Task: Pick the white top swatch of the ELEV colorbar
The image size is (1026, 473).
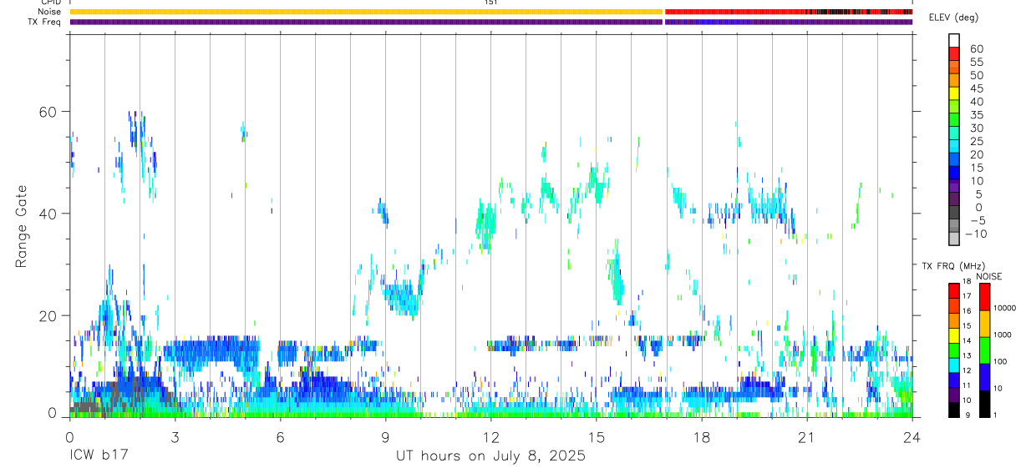Action: [954, 40]
